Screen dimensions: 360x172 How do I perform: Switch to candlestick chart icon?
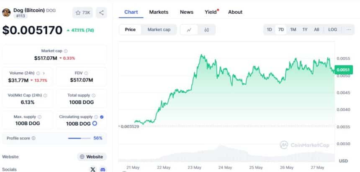coord(206,30)
